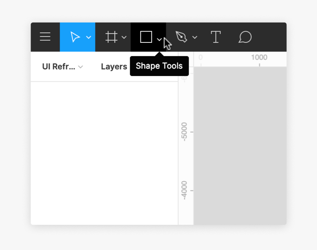Open the Pen tool dropdown options
The image size is (317, 250).
195,37
